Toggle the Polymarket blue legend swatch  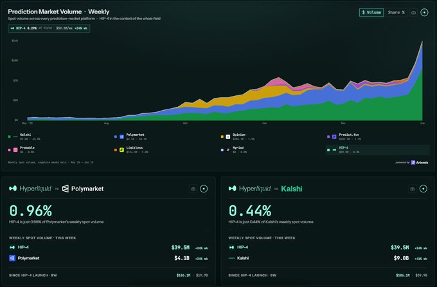[116, 136]
